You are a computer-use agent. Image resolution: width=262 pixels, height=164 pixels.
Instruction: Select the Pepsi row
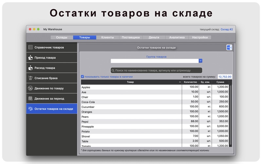[x=155, y=121]
